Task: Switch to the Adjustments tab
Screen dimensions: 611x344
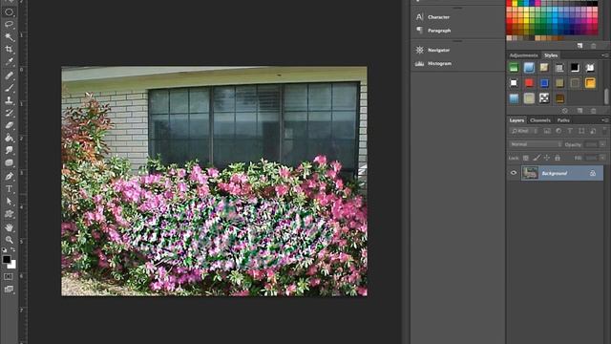Action: [x=523, y=55]
